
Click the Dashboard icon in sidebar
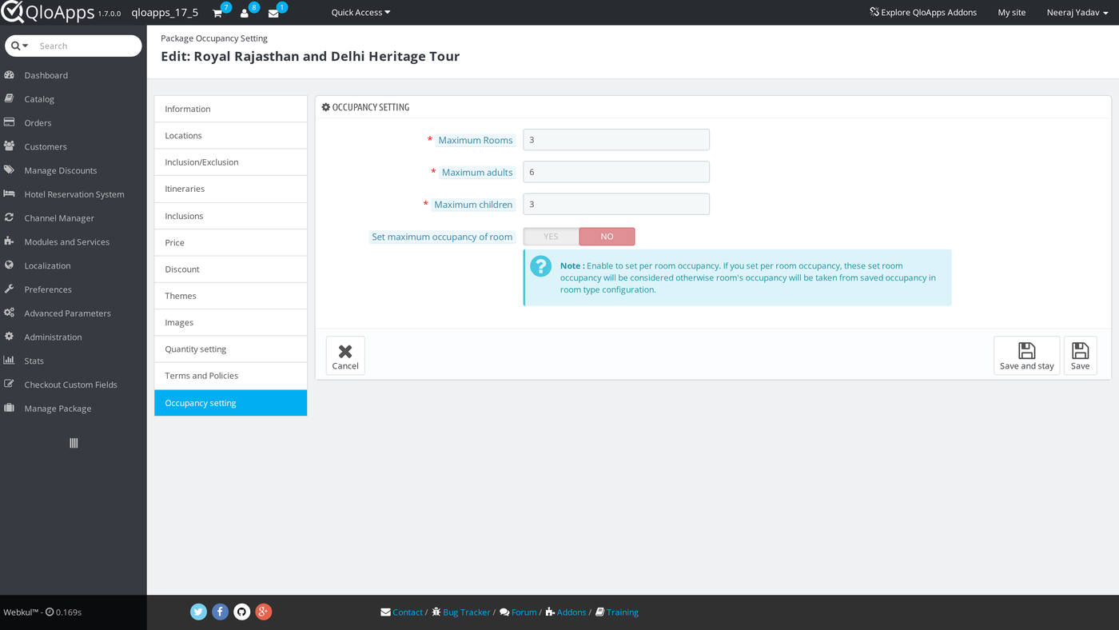coord(10,75)
